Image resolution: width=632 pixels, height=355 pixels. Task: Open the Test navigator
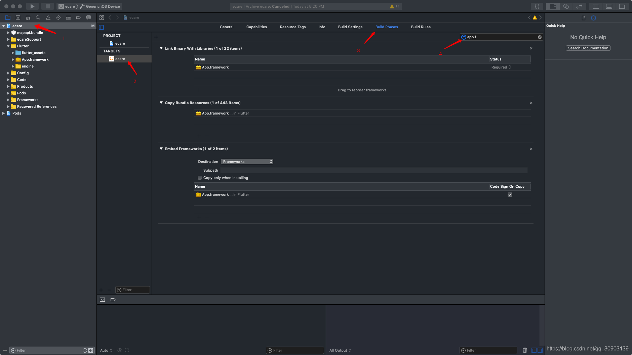click(58, 17)
